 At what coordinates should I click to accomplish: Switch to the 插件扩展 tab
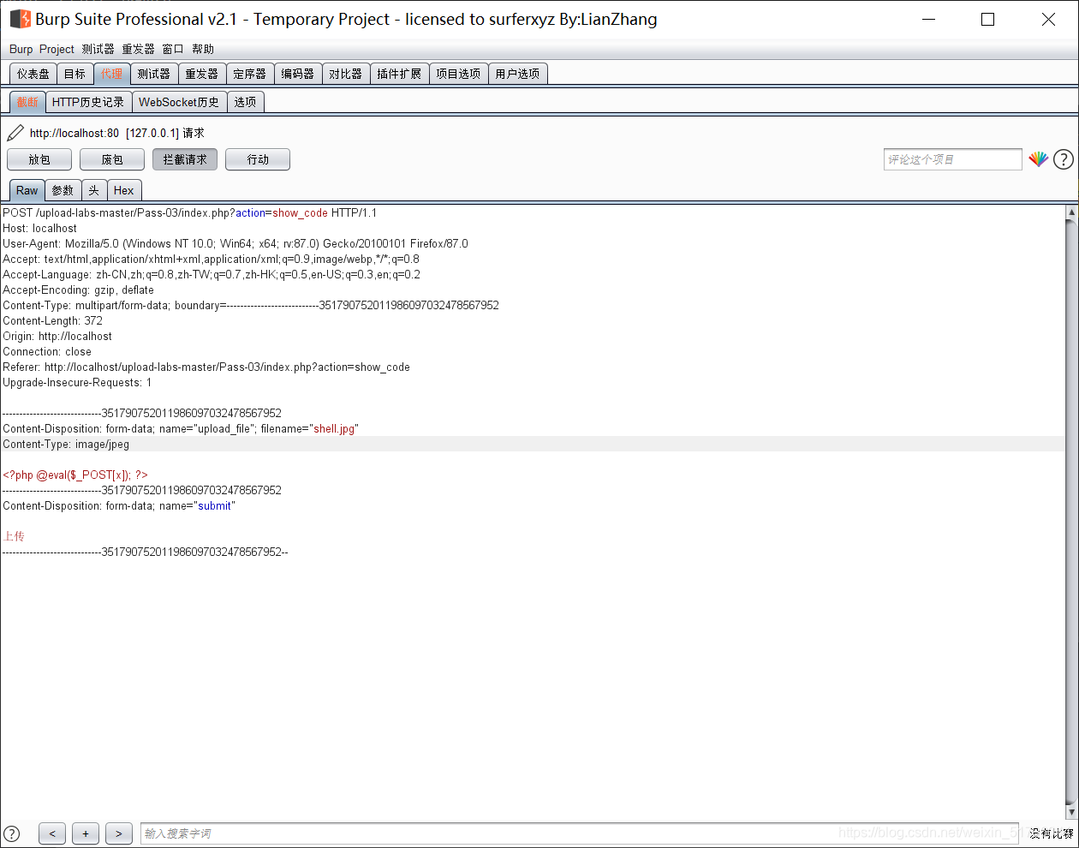[399, 74]
